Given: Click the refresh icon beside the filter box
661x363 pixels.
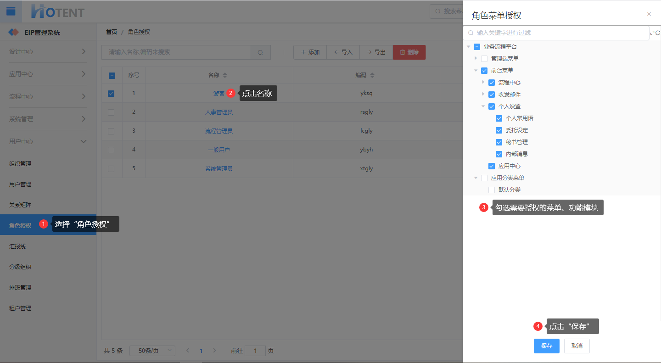Looking at the screenshot, I should click(x=658, y=33).
